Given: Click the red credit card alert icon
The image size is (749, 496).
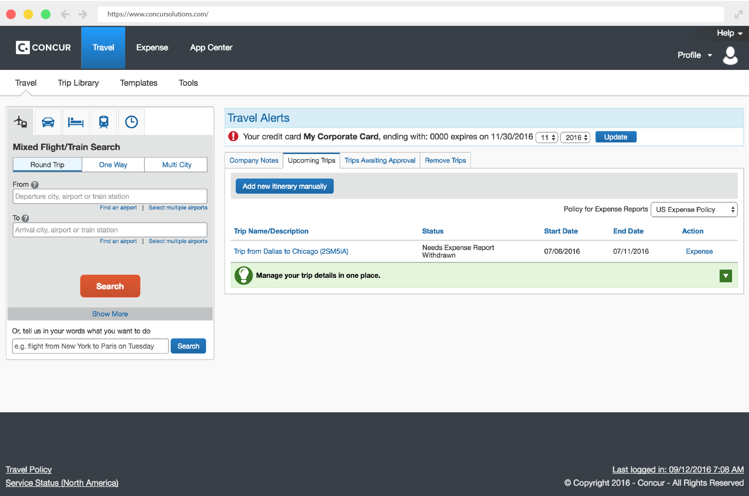Looking at the screenshot, I should click(233, 136).
